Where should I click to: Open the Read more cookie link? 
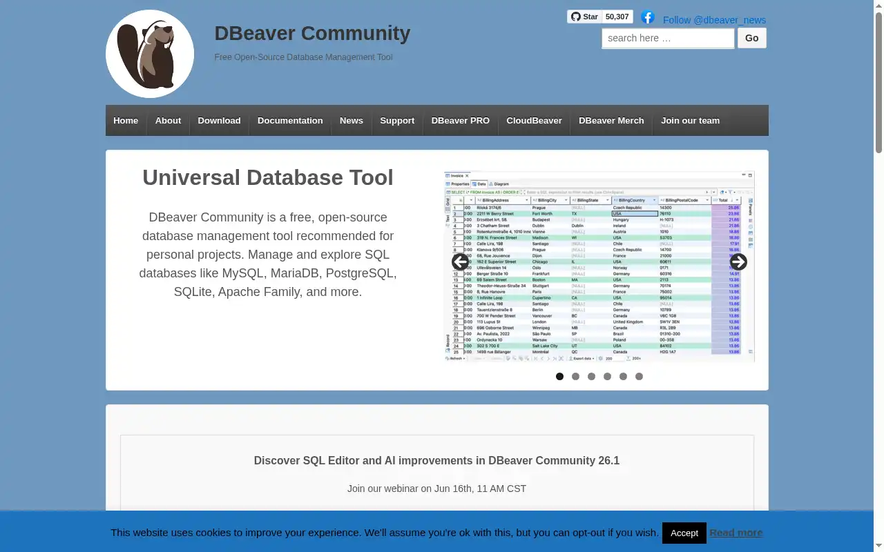click(736, 533)
